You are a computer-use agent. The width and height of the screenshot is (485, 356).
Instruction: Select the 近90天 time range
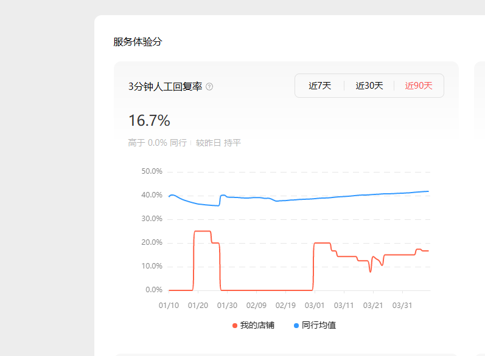pos(419,86)
